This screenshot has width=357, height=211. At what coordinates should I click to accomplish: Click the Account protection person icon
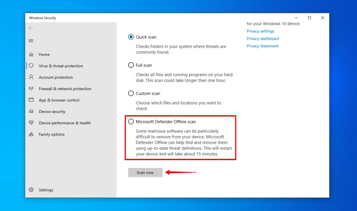pos(31,77)
